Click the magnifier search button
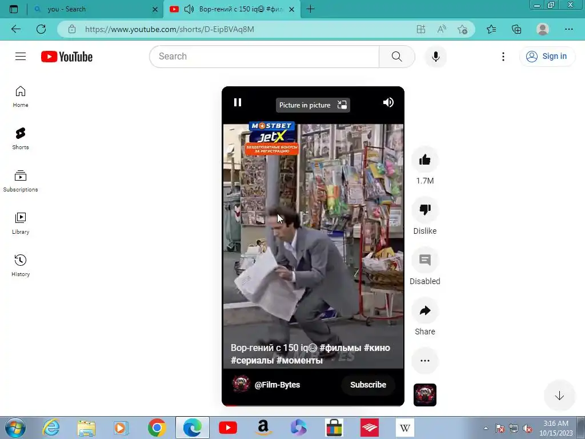Viewport: 585px width, 439px height. coord(396,57)
